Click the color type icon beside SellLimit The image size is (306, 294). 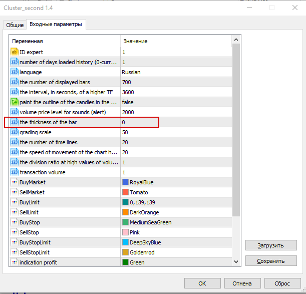14,212
